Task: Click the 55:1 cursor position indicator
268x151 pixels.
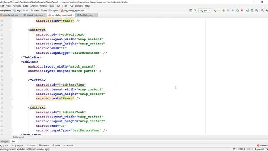Action: (234, 149)
